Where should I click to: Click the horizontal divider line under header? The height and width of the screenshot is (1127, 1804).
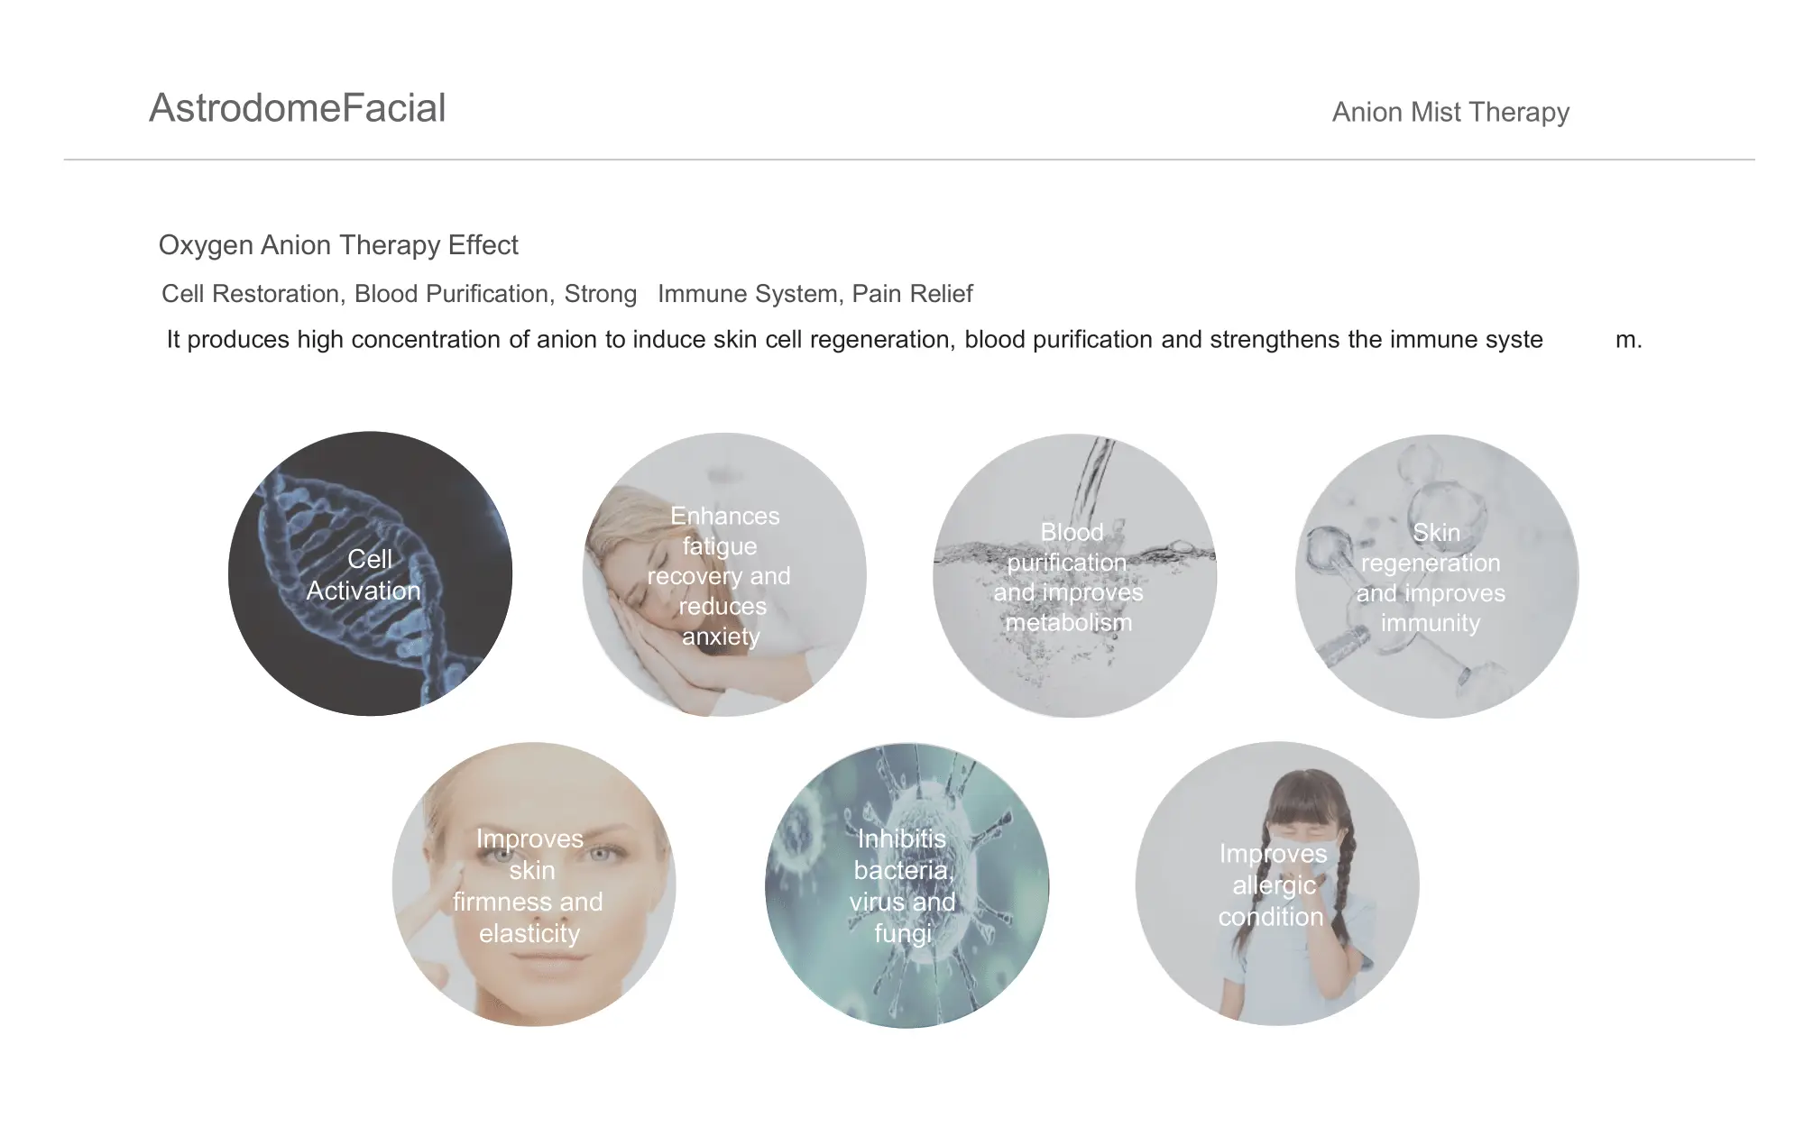click(909, 160)
